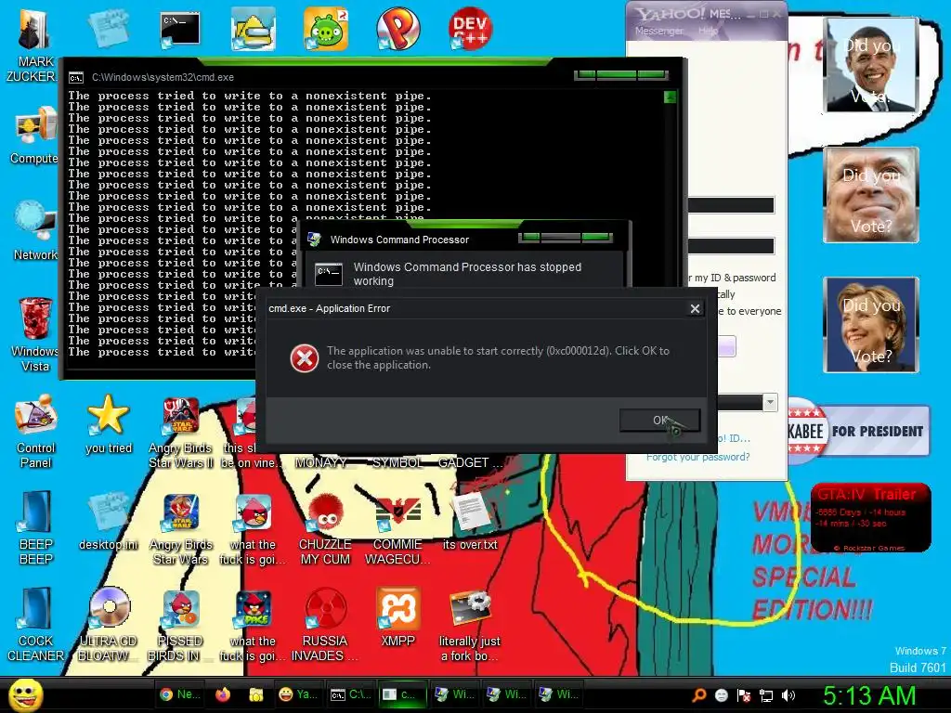Open the Messenger menu in Yahoo Messenger
Image resolution: width=951 pixels, height=713 pixels.
click(658, 31)
